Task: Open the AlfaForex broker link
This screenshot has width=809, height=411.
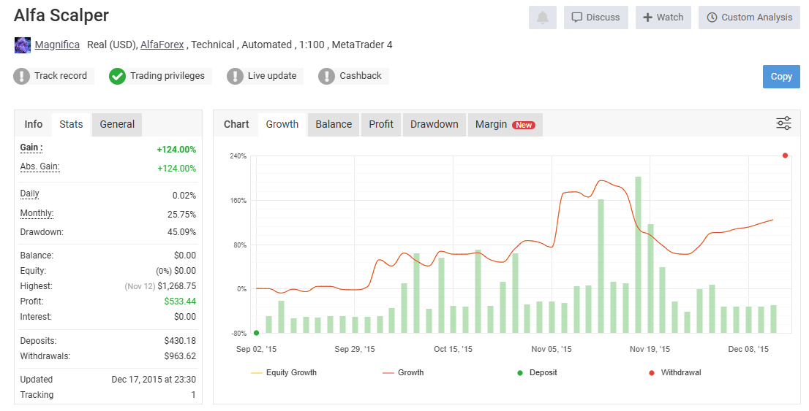Action: [162, 45]
